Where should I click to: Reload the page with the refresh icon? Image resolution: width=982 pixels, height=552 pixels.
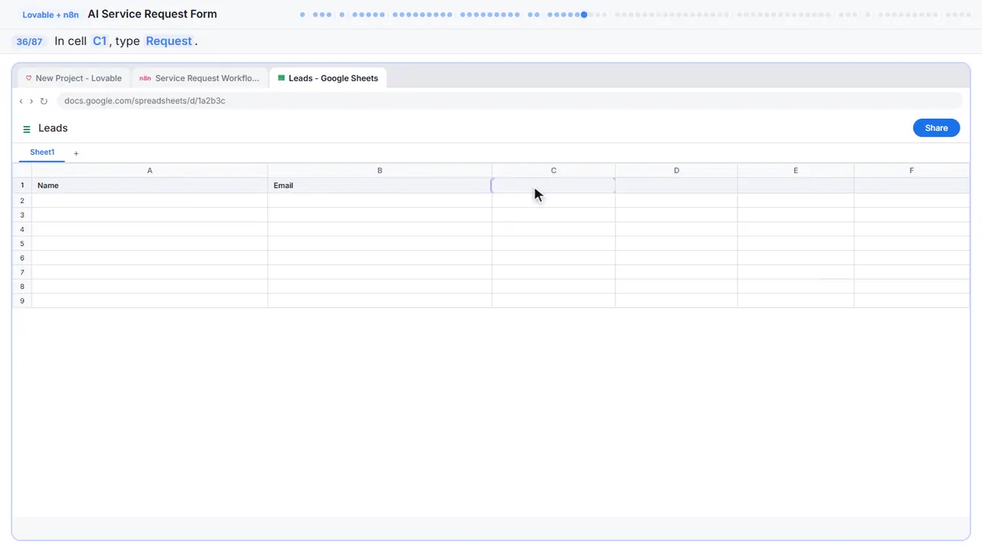click(44, 101)
